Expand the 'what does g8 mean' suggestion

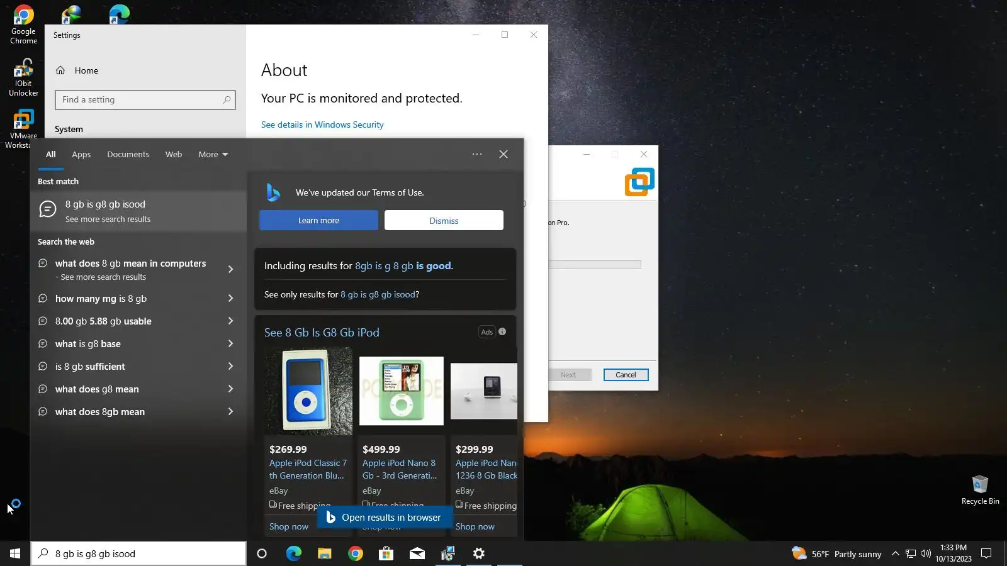point(230,389)
